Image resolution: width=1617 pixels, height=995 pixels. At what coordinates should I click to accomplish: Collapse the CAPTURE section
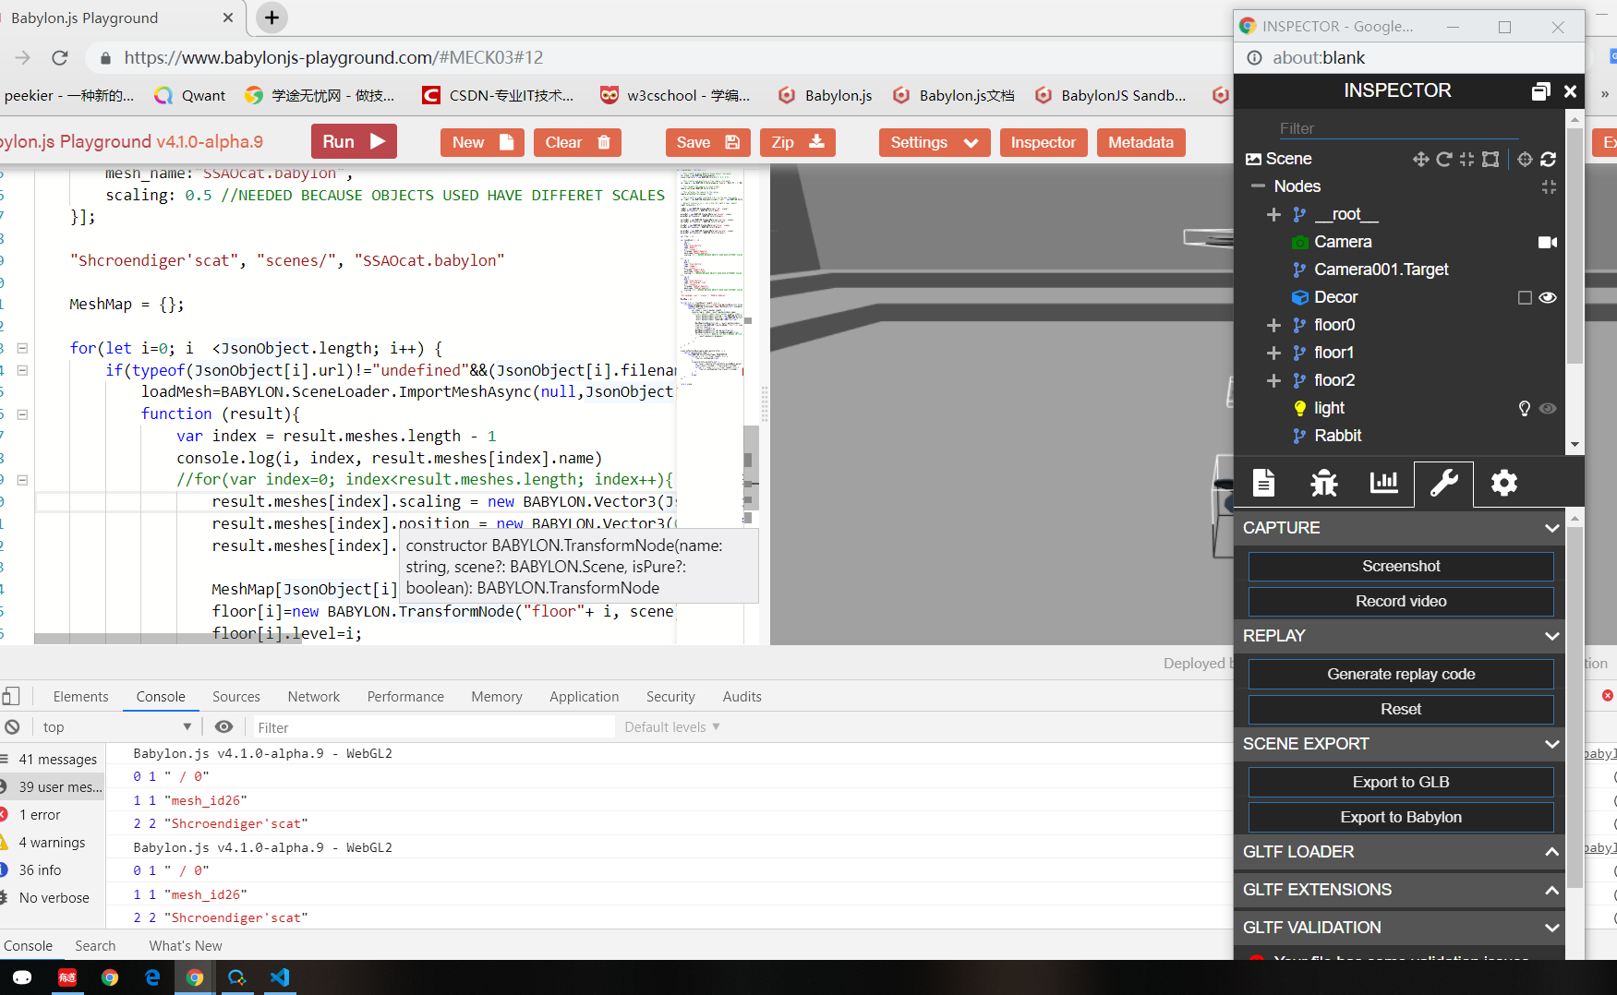[1551, 528]
